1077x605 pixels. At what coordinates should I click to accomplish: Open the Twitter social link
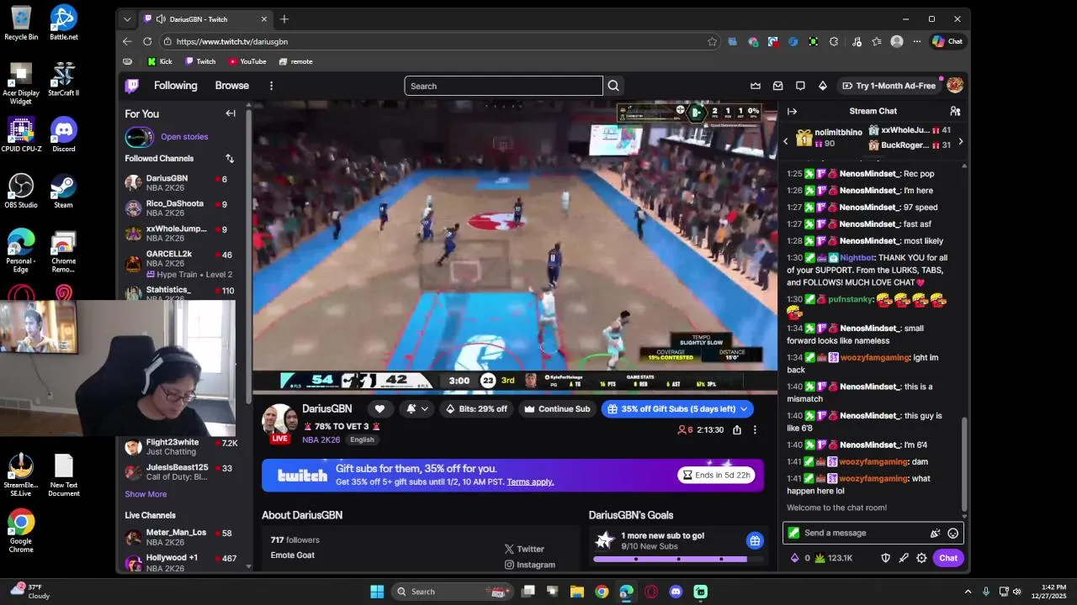524,549
